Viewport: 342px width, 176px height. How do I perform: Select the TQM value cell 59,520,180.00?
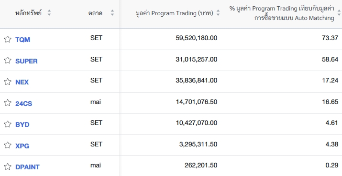pos(197,38)
